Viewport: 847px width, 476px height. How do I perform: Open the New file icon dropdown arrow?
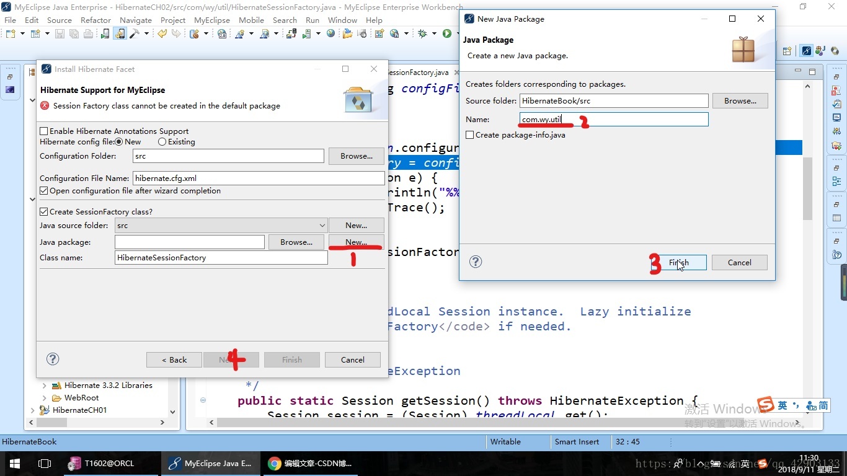click(22, 33)
